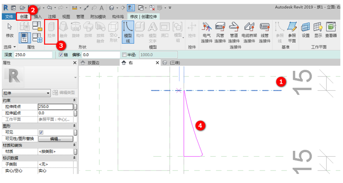Click the 放样融合 (Swept Blend) tool
This screenshot has height=183, width=343.
[x=100, y=32]
